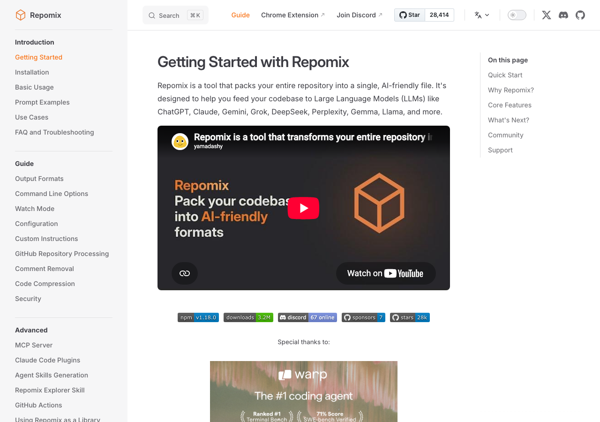This screenshot has width=600, height=422.
Task: Click the Getting Started with Repomix heading
Action: [x=253, y=62]
